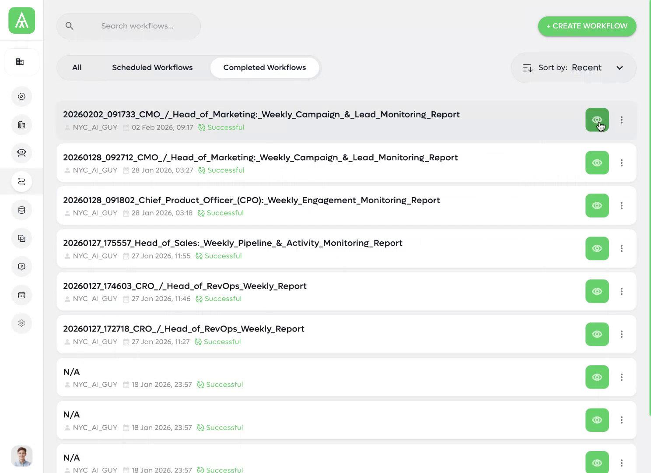Screen dimensions: 651x473
Task: Open the compass explore icon in sidebar
Action: pos(21,96)
